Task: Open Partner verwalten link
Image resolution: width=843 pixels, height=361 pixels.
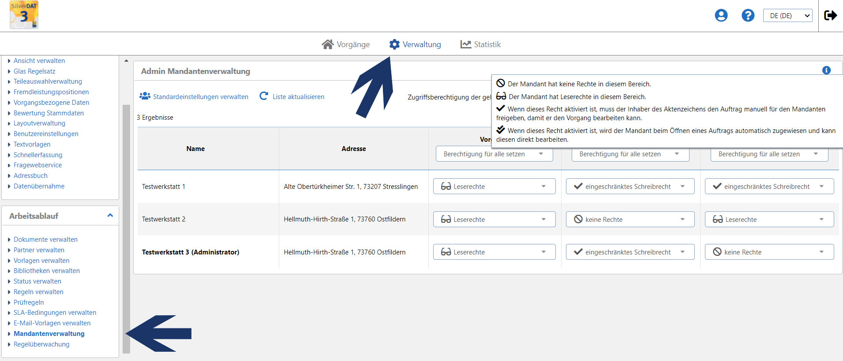Action: pos(39,250)
